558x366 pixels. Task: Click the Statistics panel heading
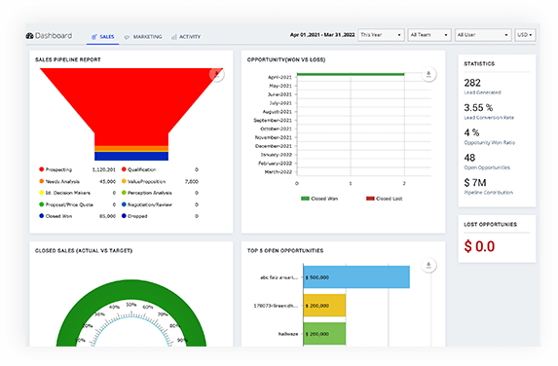479,63
